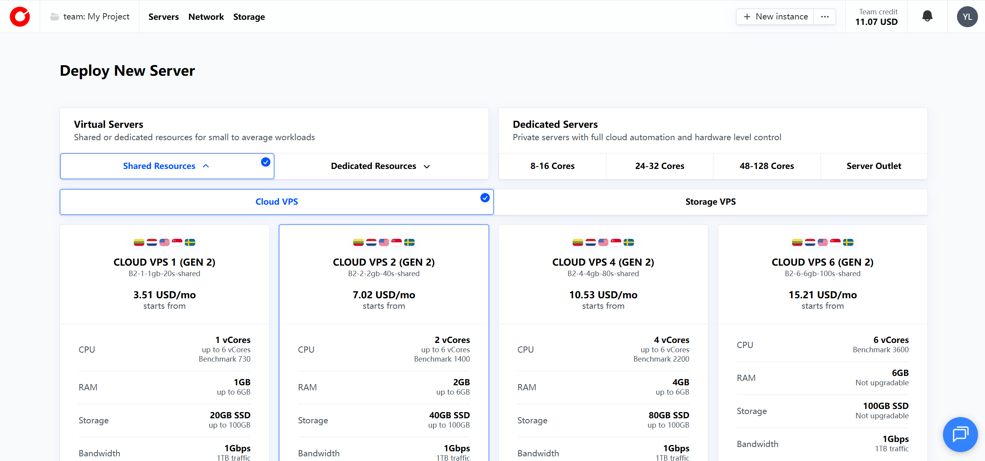Open the Servers menu
985x461 pixels.
coord(163,17)
